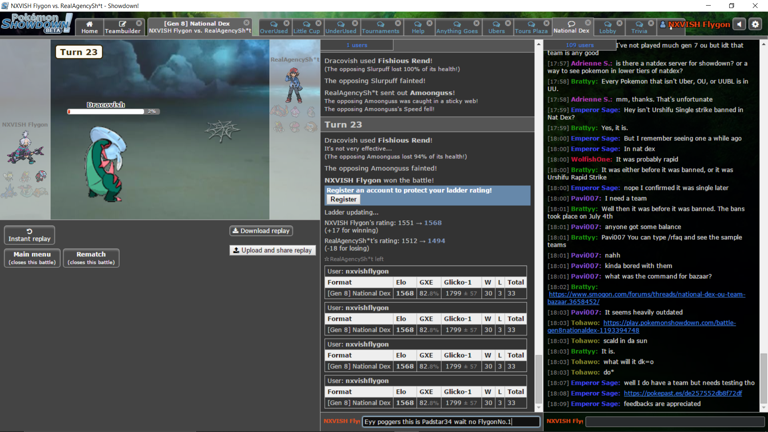Open the pokepast.es link from Emperor Sage
This screenshot has height=432, width=768.
pos(682,393)
